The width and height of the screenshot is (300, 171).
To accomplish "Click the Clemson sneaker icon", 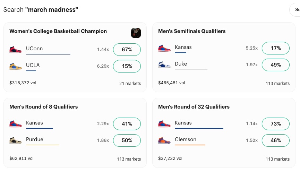I will [x=164, y=140].
